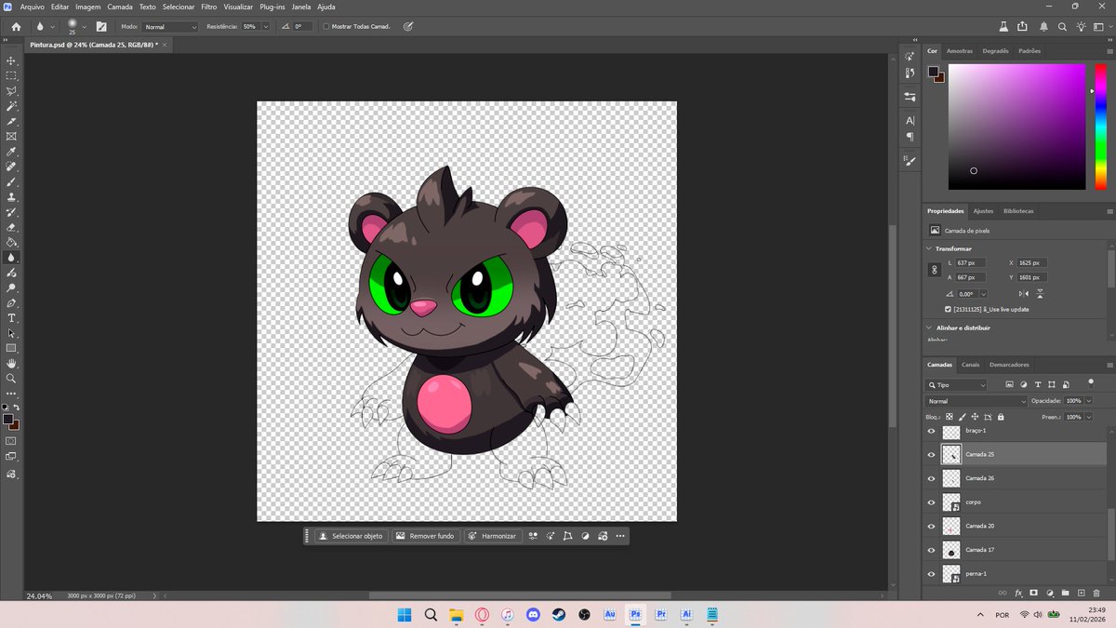Enable Mostrar Todas Camad. checkbox
This screenshot has height=628, width=1116.
pos(325,27)
